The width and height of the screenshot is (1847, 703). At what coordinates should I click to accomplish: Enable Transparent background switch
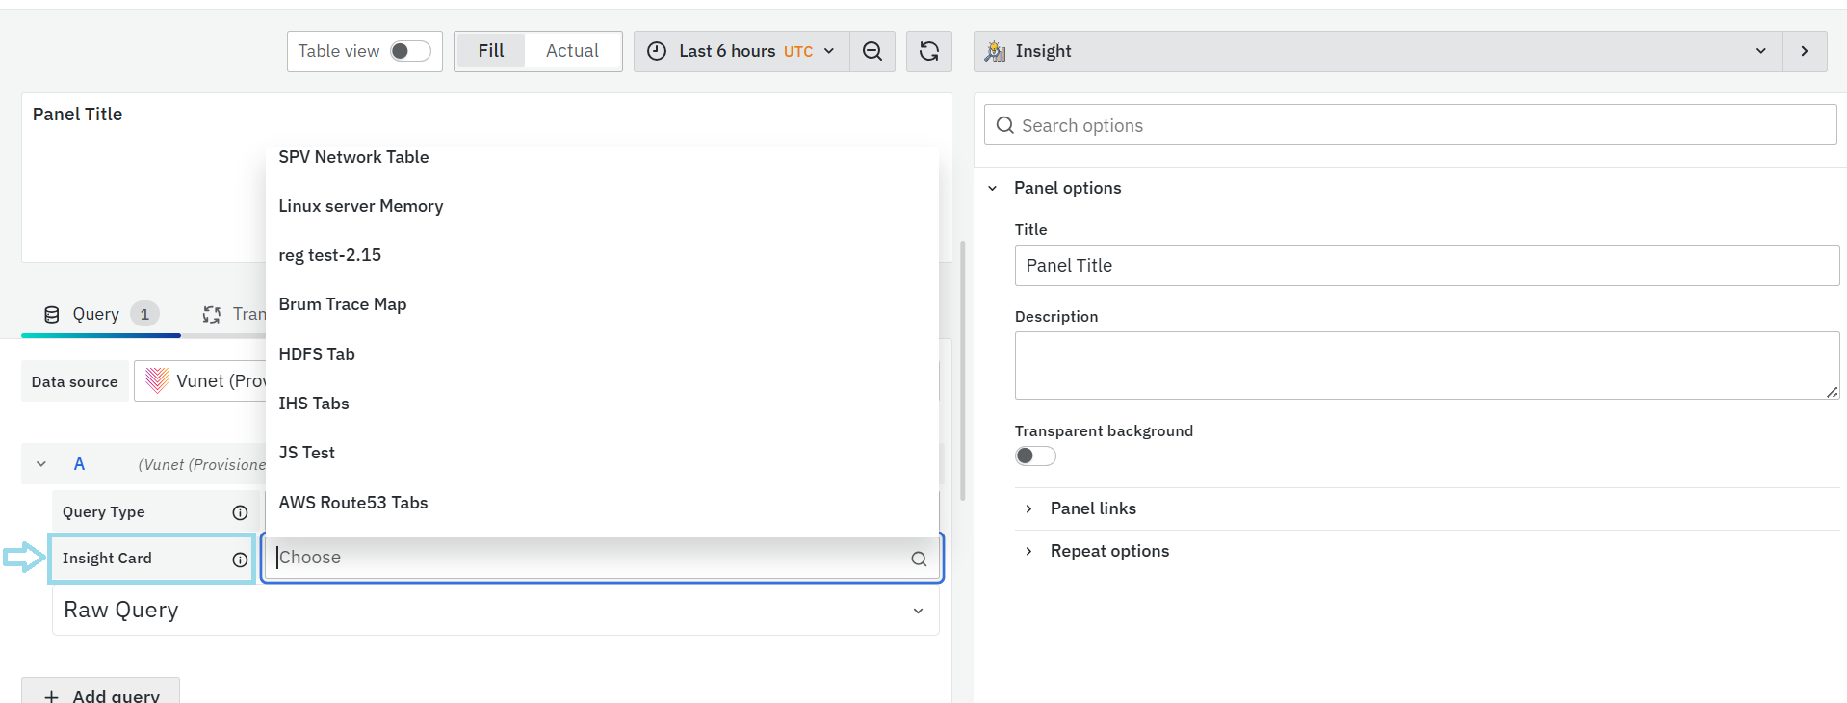tap(1035, 456)
